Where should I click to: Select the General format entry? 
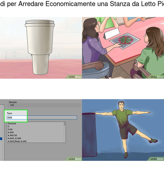(12, 124)
